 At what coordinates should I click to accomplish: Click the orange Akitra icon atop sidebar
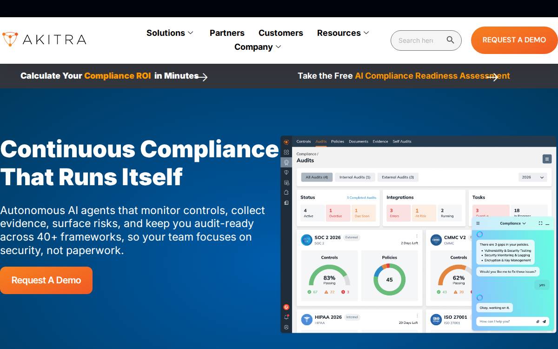pyautogui.click(x=286, y=142)
